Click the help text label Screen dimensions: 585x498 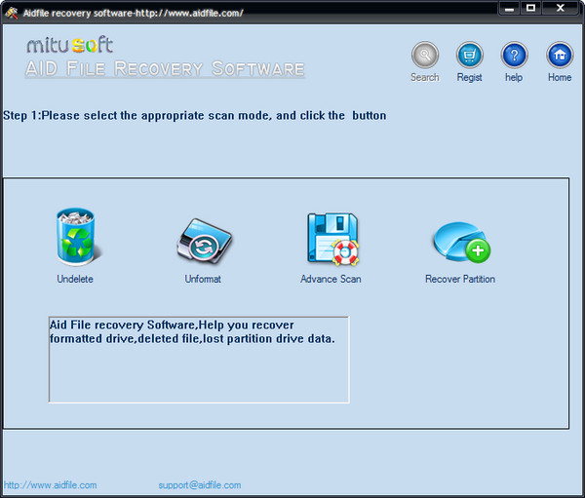[514, 77]
